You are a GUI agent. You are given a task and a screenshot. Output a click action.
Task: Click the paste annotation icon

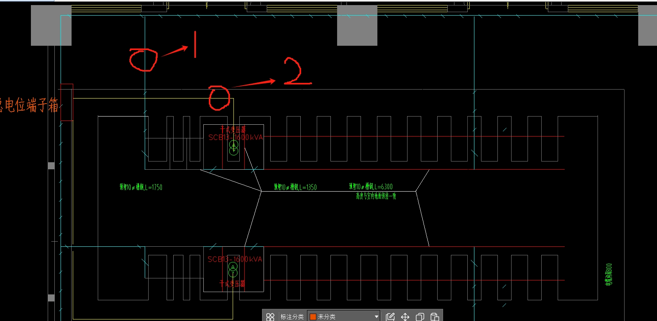coord(434,317)
